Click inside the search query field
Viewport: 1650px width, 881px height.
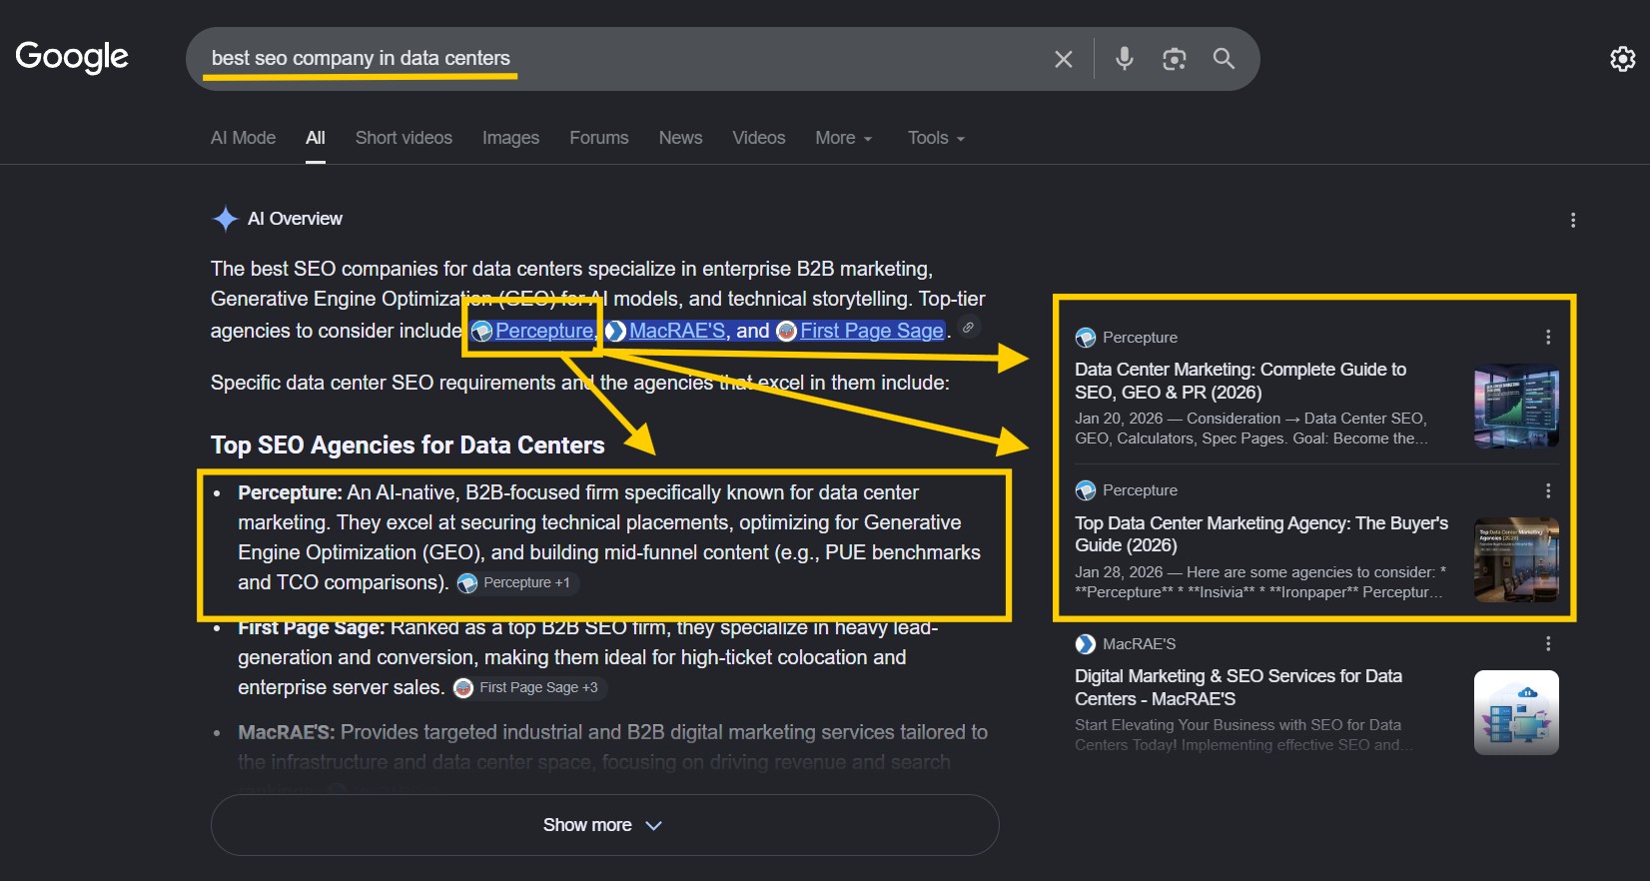tap(619, 59)
